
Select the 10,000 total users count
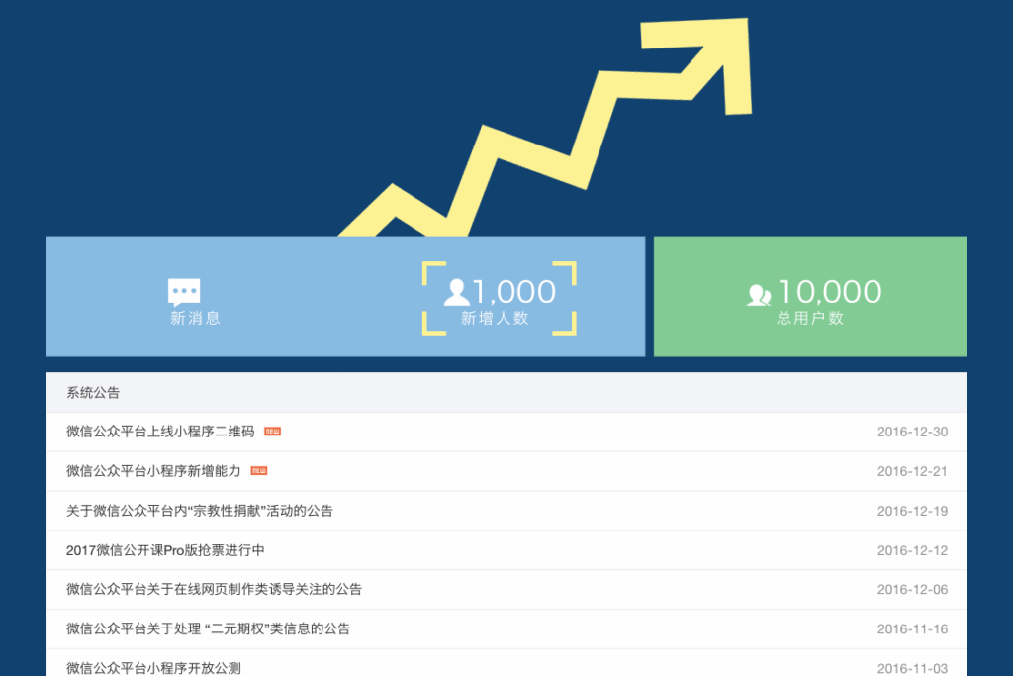829,292
